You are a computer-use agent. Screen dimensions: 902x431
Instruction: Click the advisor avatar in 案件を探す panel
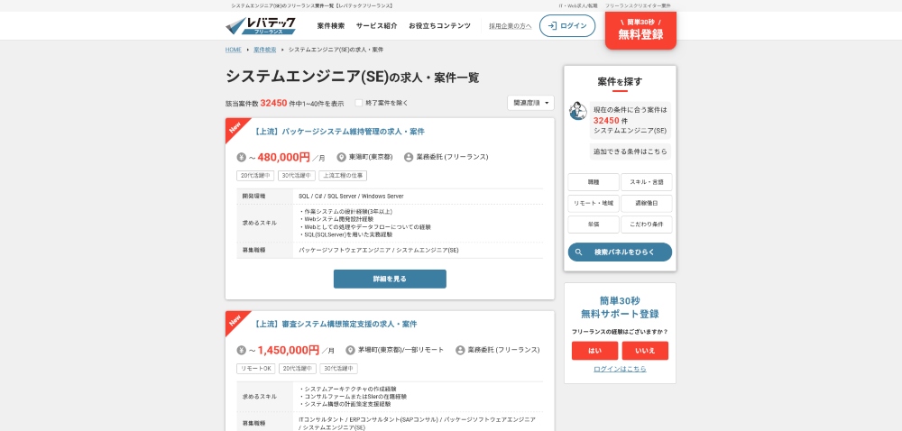[x=577, y=111]
